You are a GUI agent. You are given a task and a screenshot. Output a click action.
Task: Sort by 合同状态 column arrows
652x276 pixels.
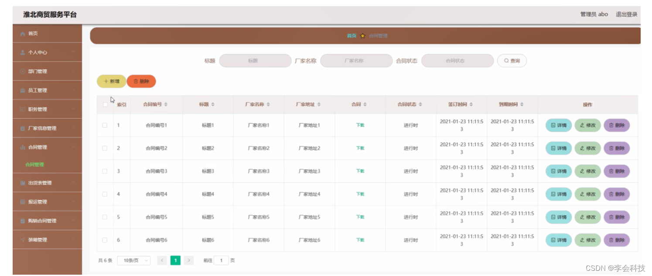(x=420, y=104)
